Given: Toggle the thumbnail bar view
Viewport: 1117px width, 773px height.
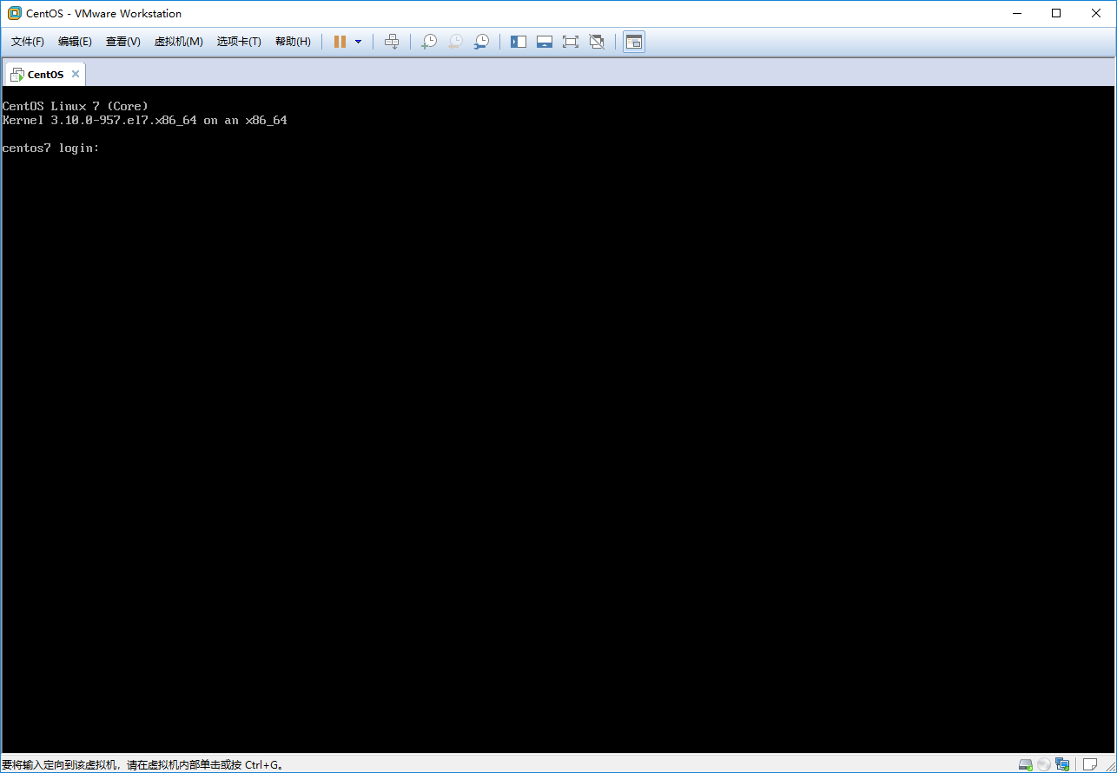Looking at the screenshot, I should coord(545,42).
